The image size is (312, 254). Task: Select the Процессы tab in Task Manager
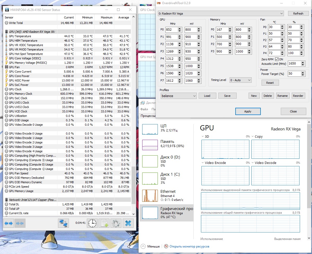[147, 116]
